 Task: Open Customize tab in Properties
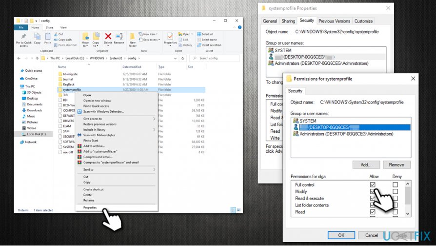363,21
